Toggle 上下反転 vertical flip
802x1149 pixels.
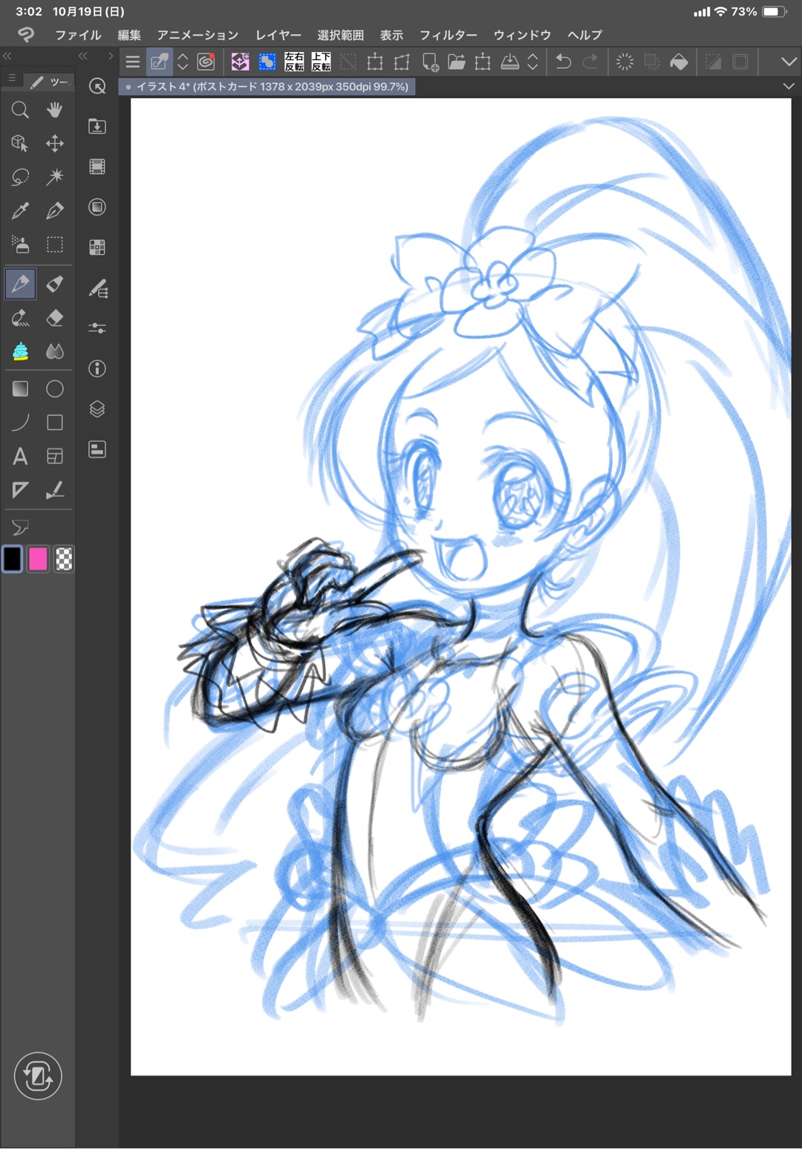pos(321,62)
